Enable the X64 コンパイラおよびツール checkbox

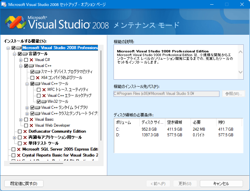(32, 78)
